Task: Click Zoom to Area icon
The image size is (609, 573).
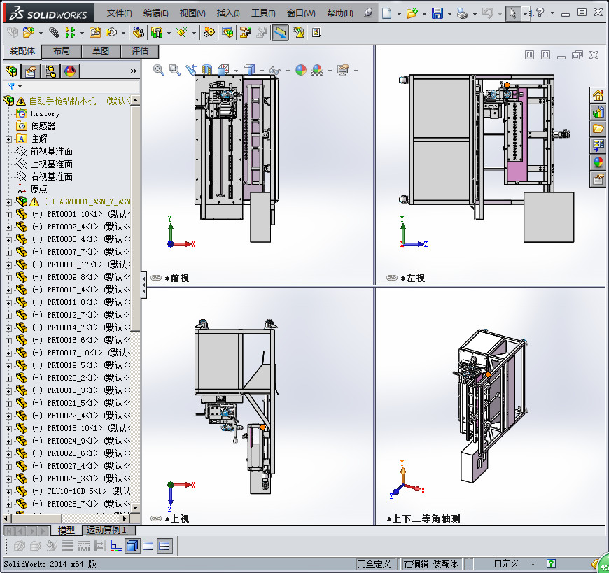Action: [x=175, y=70]
